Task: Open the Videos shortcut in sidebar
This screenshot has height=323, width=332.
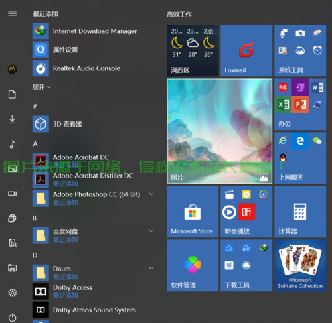Action: (x=12, y=194)
